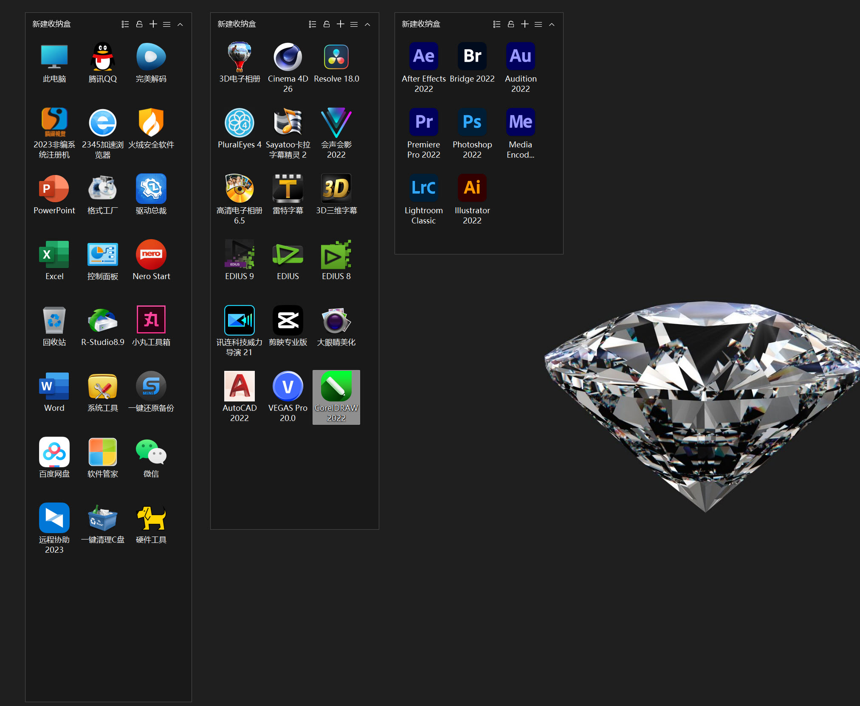860x706 pixels.
Task: Launch Nero Start icon
Action: point(151,254)
